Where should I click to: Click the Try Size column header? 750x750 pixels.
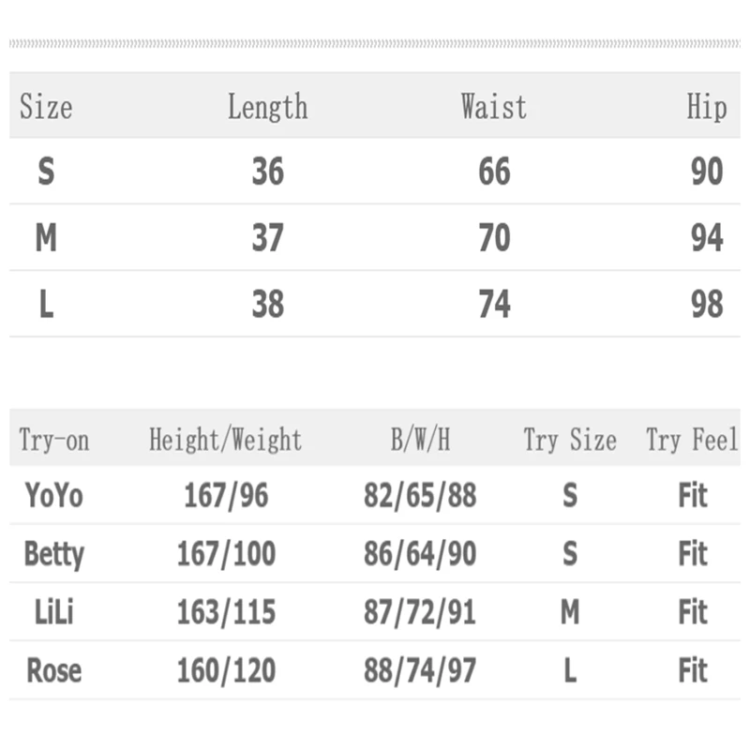(x=569, y=440)
